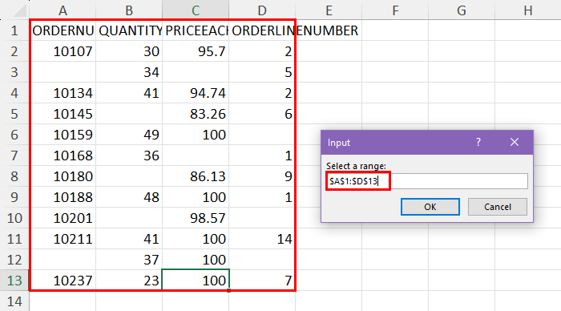Image resolution: width=561 pixels, height=311 pixels.
Task: Click the ORDERNU header cell in A1
Action: point(63,30)
